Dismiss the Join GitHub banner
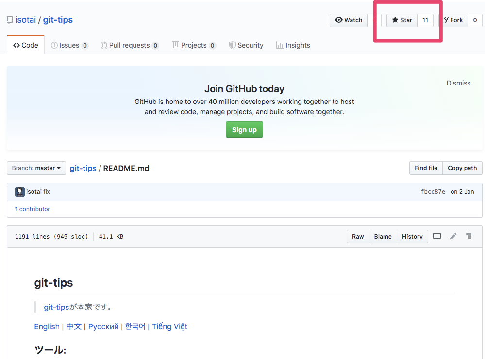Image resolution: width=485 pixels, height=359 pixels. pos(458,83)
